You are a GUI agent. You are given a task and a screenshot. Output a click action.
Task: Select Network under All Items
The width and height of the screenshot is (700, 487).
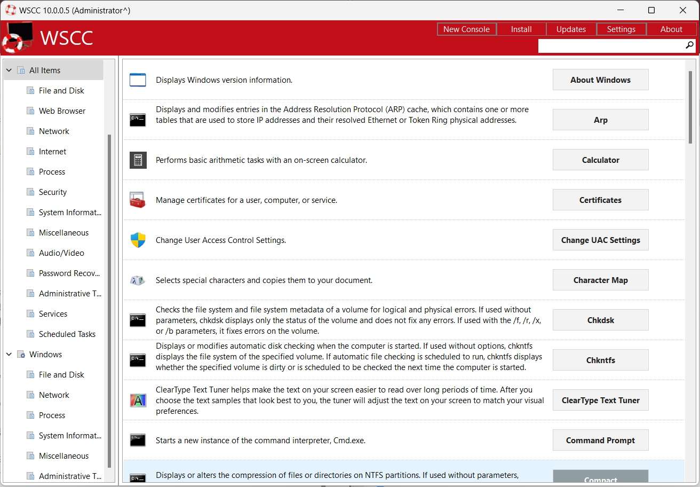(54, 131)
